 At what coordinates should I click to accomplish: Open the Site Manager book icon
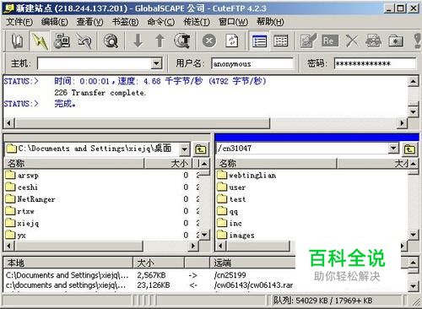17,41
